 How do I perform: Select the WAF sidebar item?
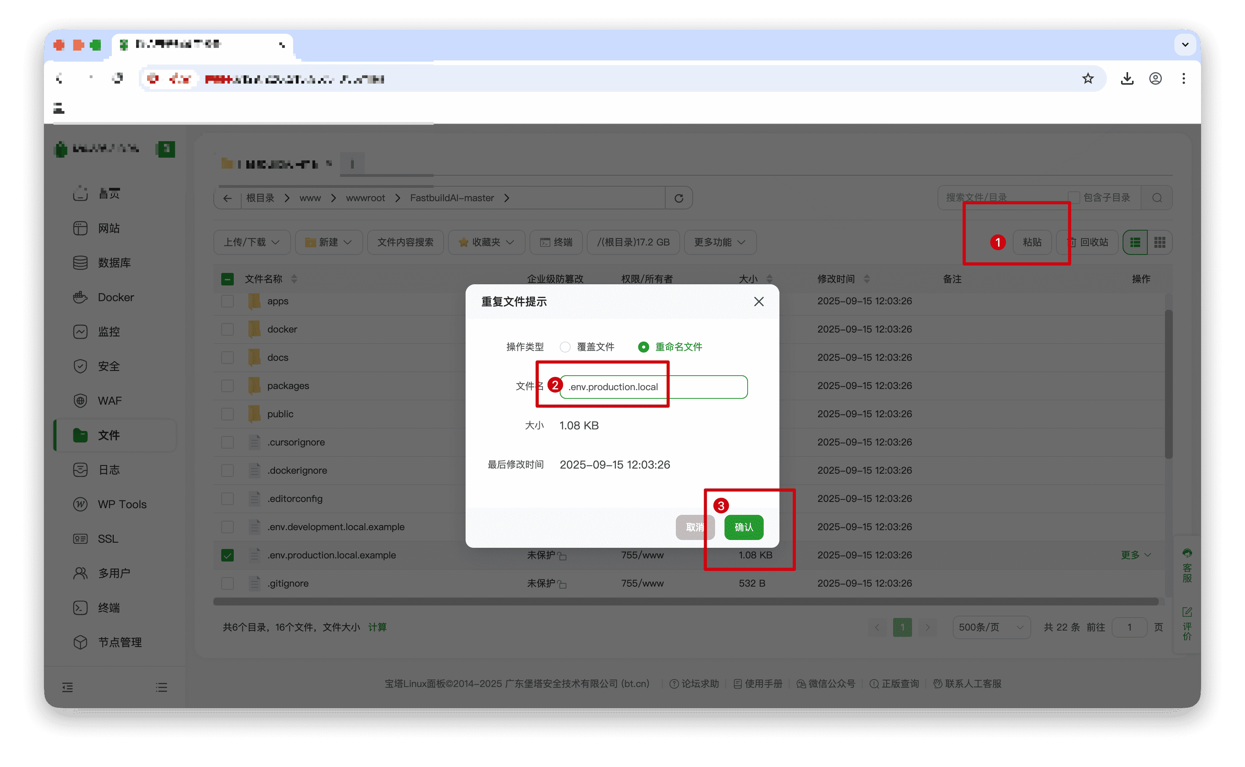109,400
